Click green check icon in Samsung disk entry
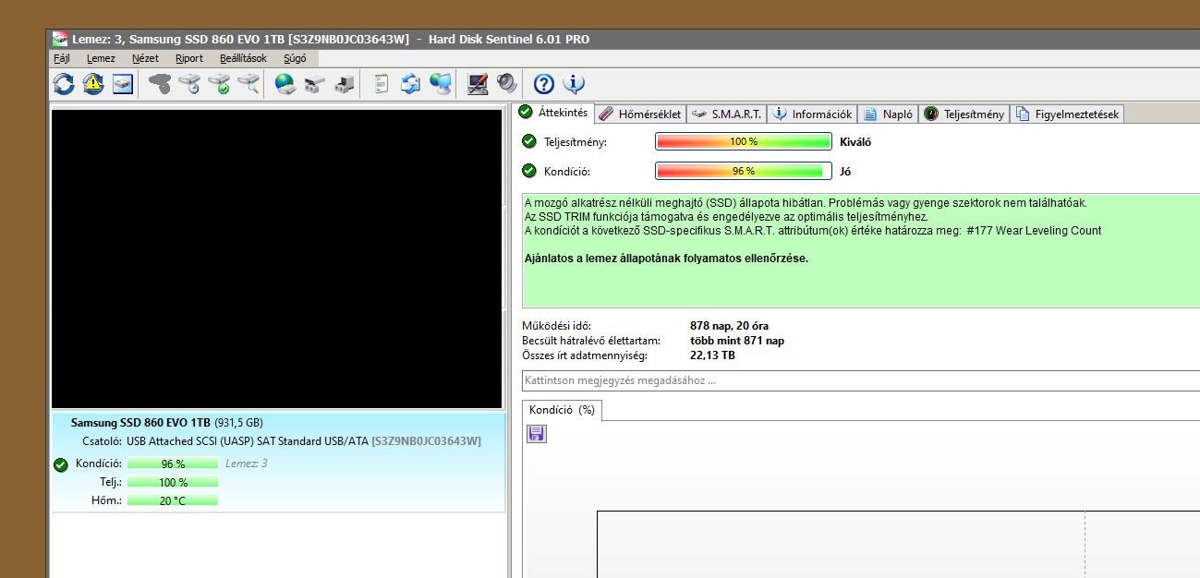Viewport: 1200px width, 578px height. (61, 464)
